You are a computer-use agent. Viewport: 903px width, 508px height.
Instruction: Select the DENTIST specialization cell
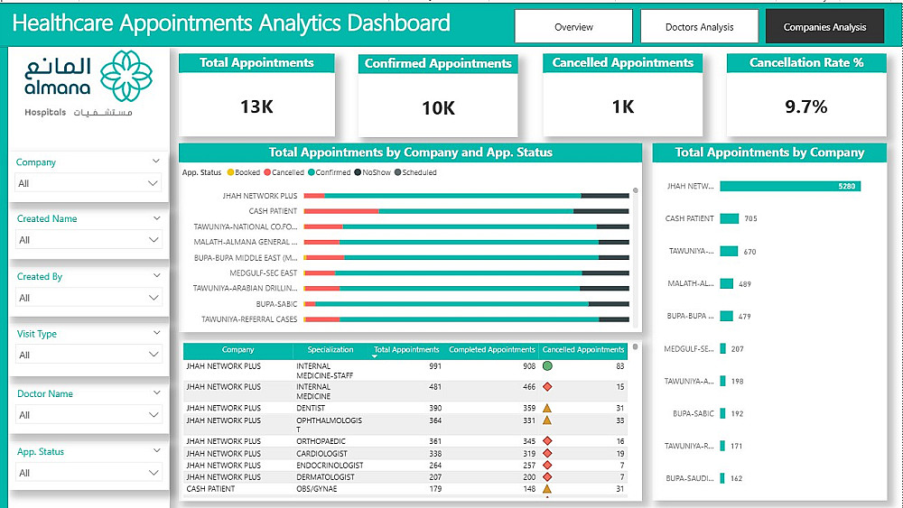[311, 408]
